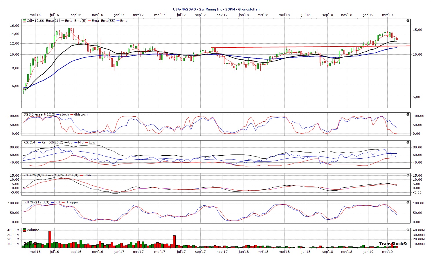Click the red Ema(5) line swatch

[x=89, y=21]
